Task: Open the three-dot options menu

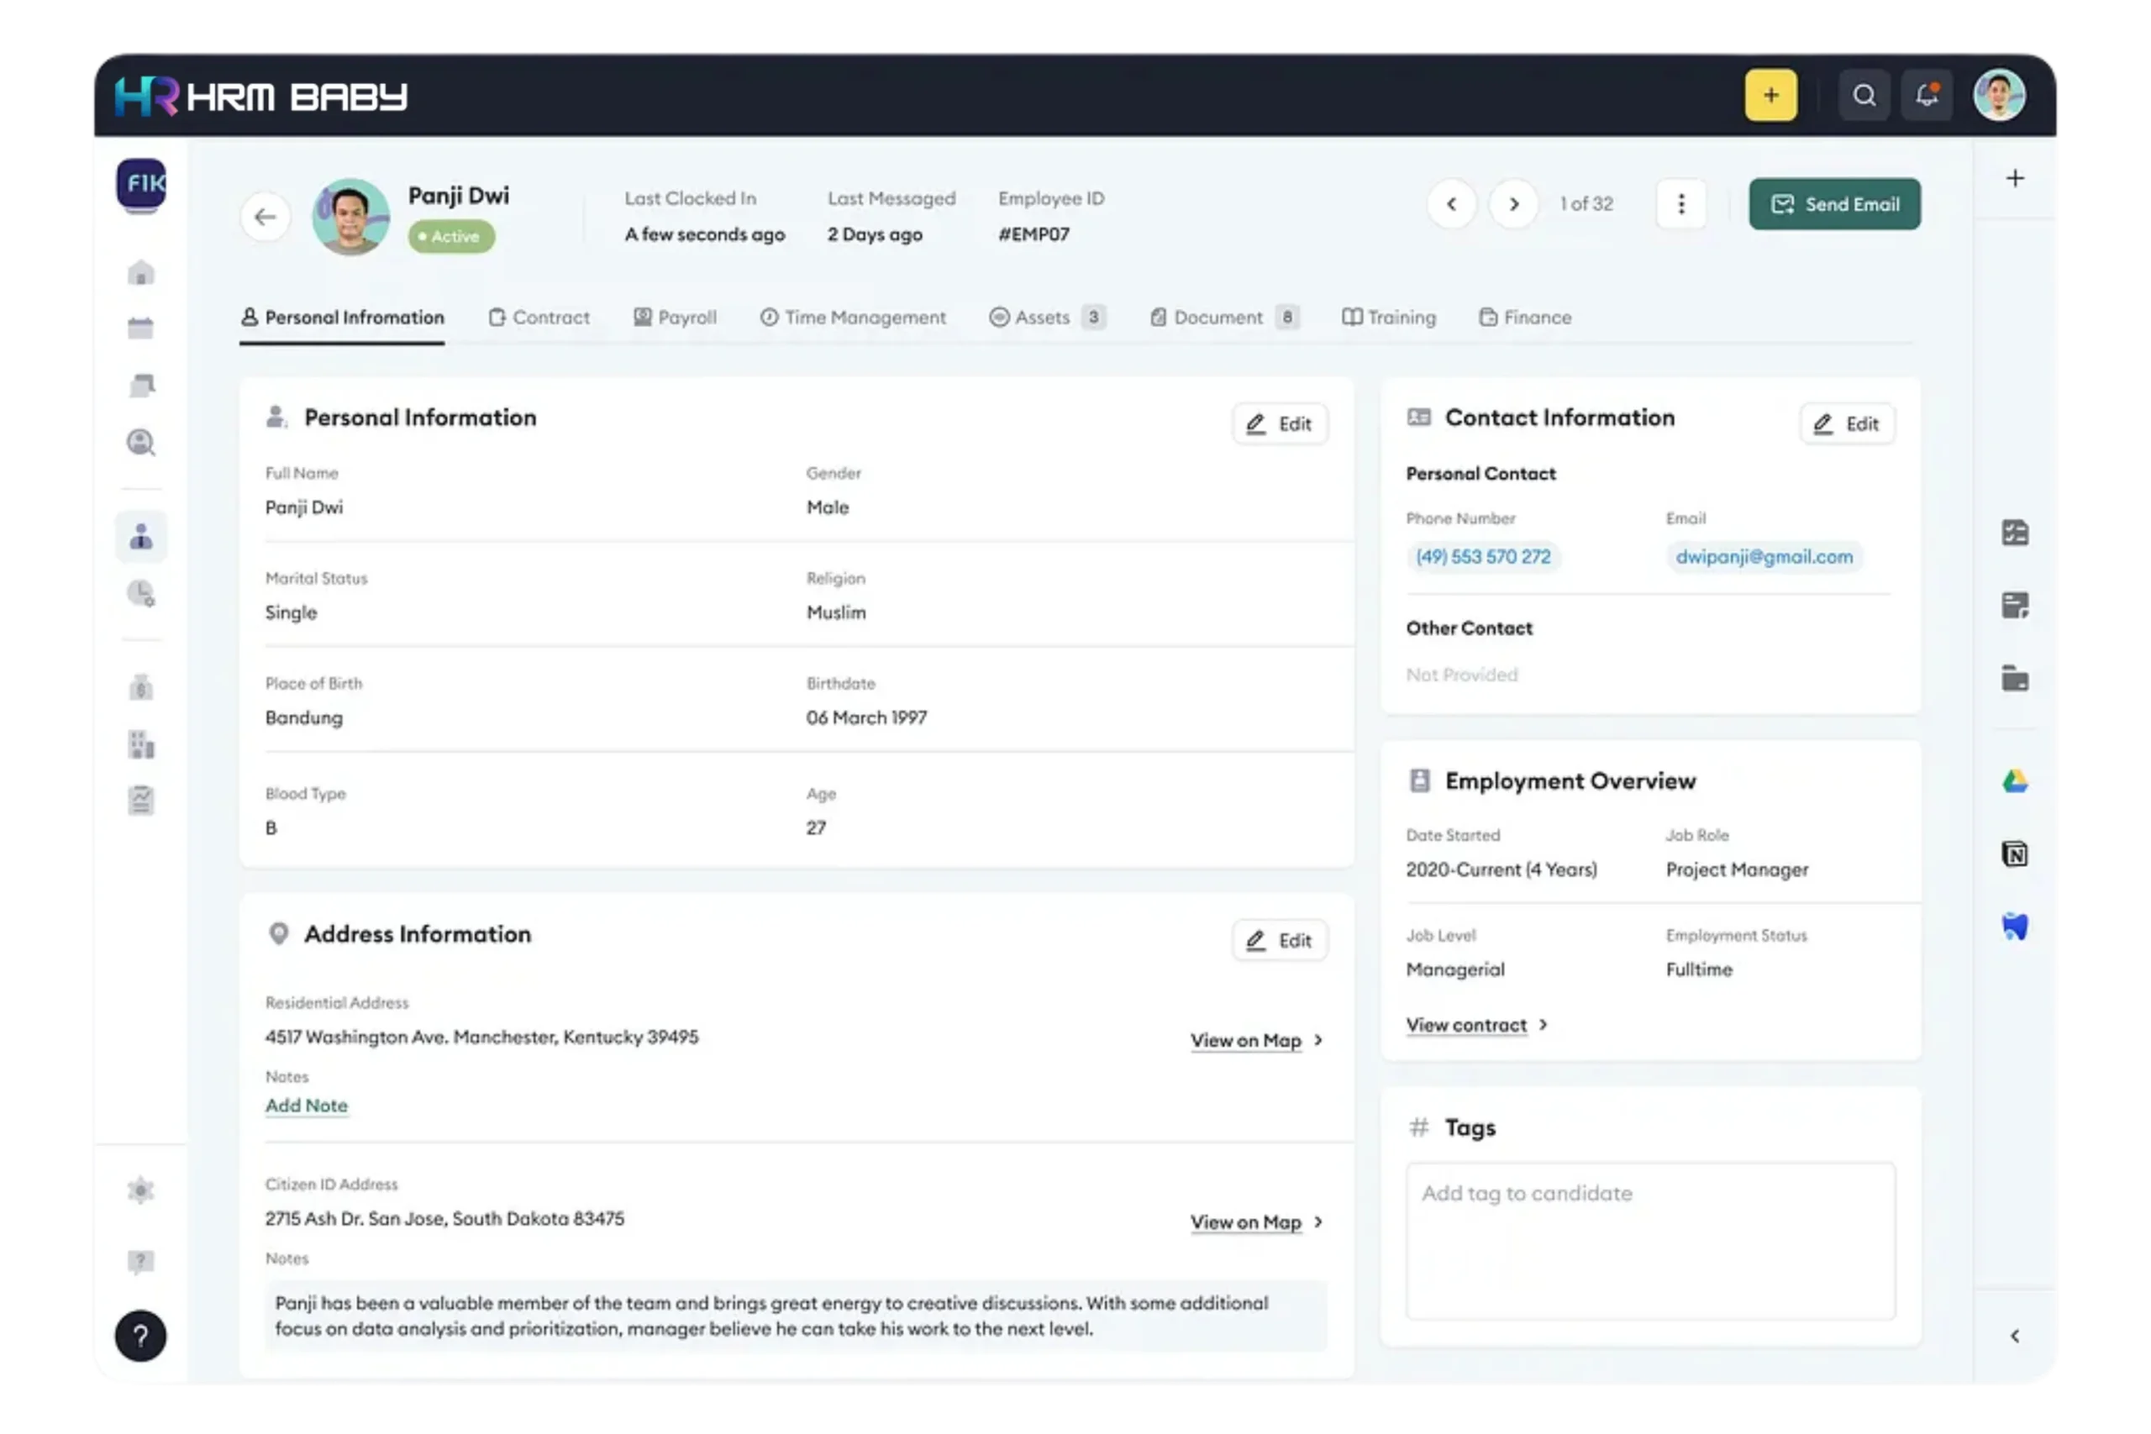Action: tap(1681, 204)
